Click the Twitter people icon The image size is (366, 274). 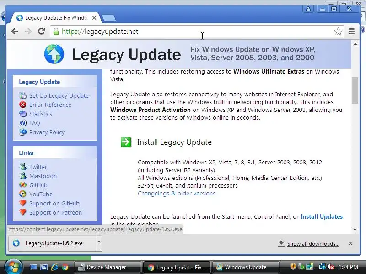pos(22,167)
